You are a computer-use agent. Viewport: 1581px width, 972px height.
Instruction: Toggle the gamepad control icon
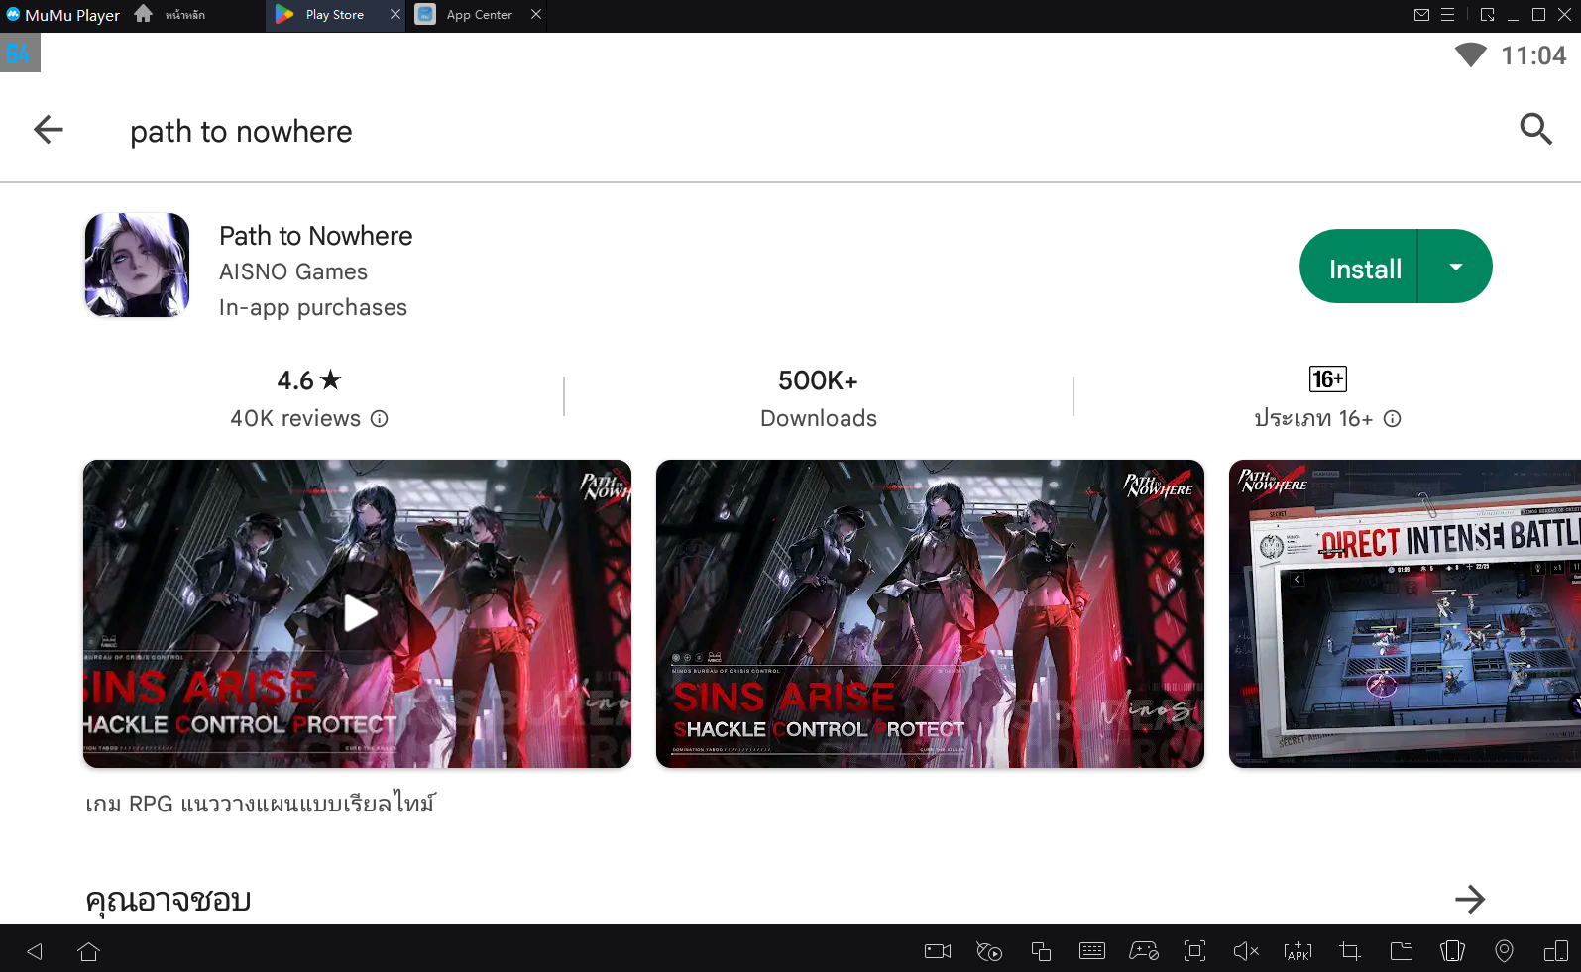click(x=1143, y=951)
